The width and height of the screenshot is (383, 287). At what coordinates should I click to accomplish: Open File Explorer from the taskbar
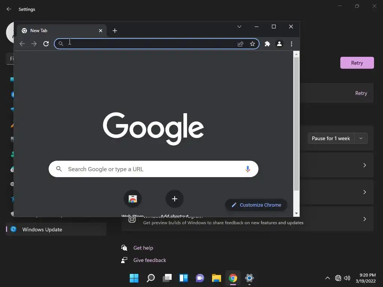(x=217, y=278)
